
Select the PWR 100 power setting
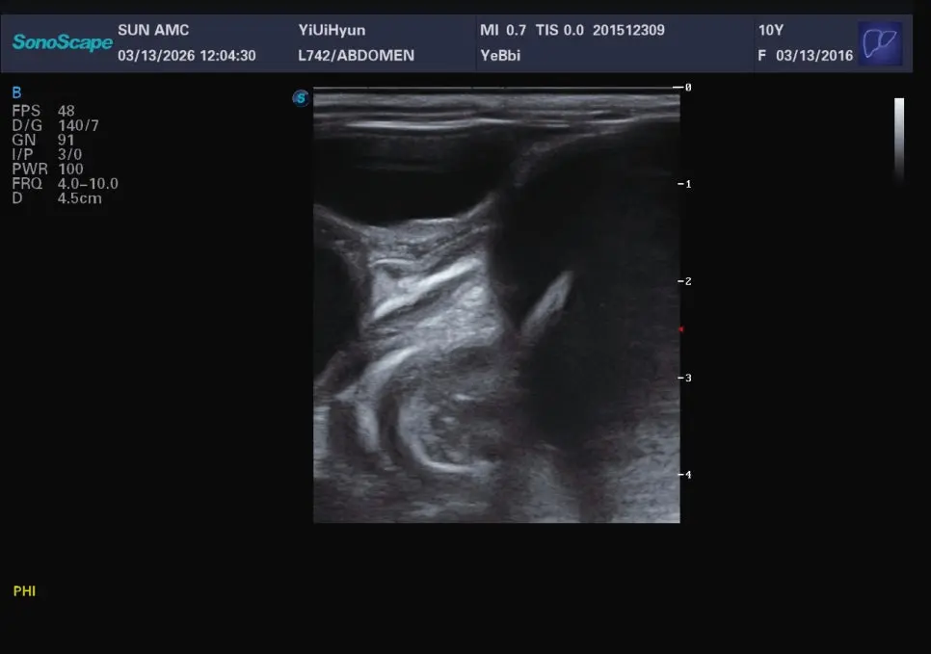47,170
